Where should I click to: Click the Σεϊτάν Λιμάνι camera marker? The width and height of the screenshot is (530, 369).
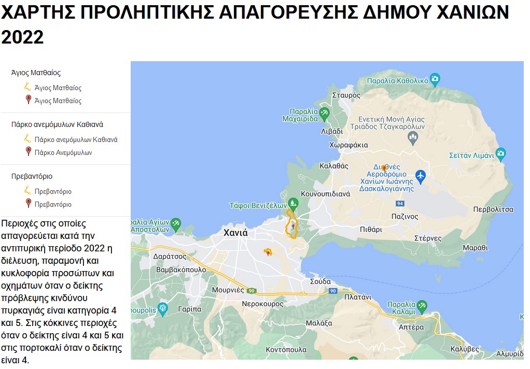(x=500, y=153)
